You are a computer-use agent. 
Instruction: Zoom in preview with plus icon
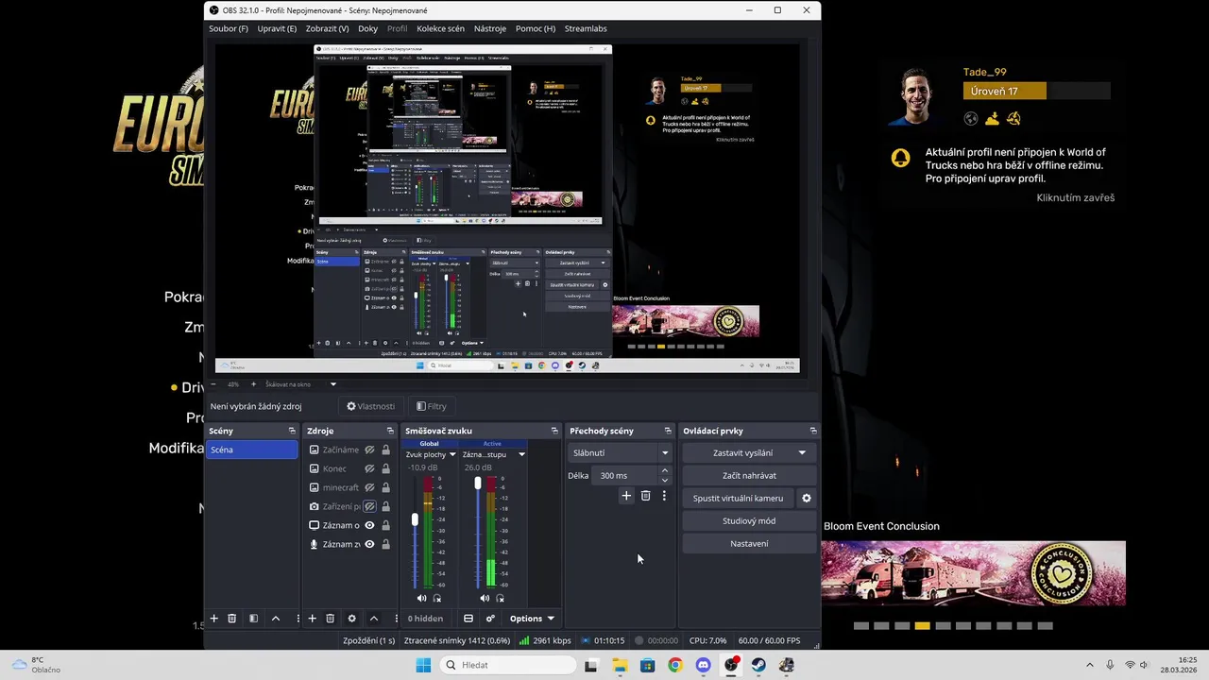[253, 384]
